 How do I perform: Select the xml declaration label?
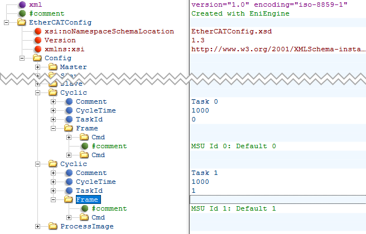[x=36, y=4]
